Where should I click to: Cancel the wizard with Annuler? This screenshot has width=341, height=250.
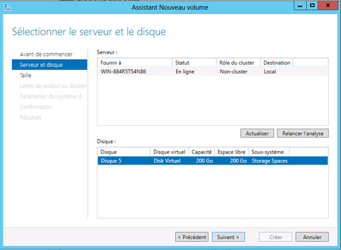click(312, 237)
